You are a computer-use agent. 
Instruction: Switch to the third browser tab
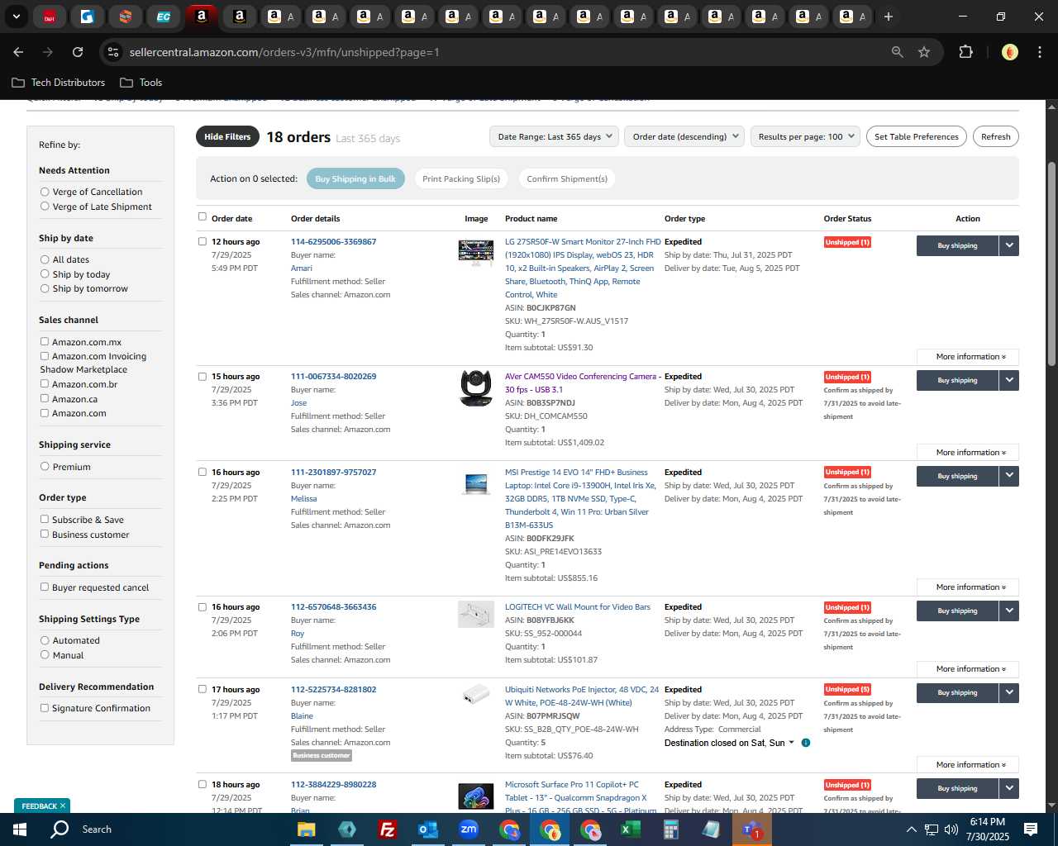point(126,17)
